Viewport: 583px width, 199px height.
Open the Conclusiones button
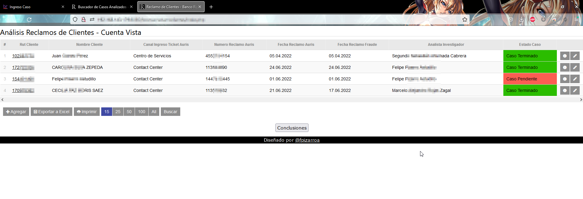point(292,128)
